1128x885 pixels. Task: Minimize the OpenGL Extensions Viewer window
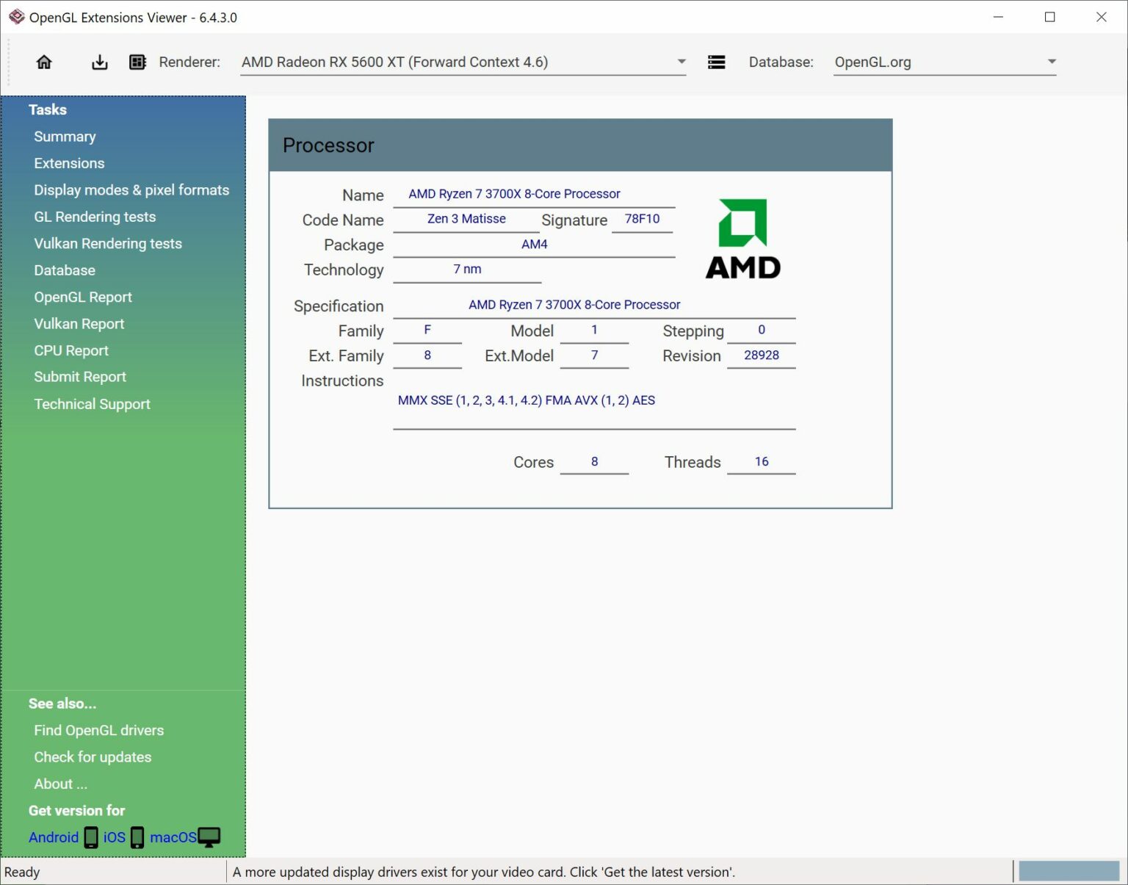tap(998, 17)
